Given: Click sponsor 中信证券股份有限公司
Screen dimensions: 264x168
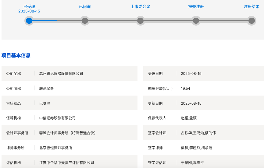Looking at the screenshot, I should pyautogui.click(x=57, y=118).
